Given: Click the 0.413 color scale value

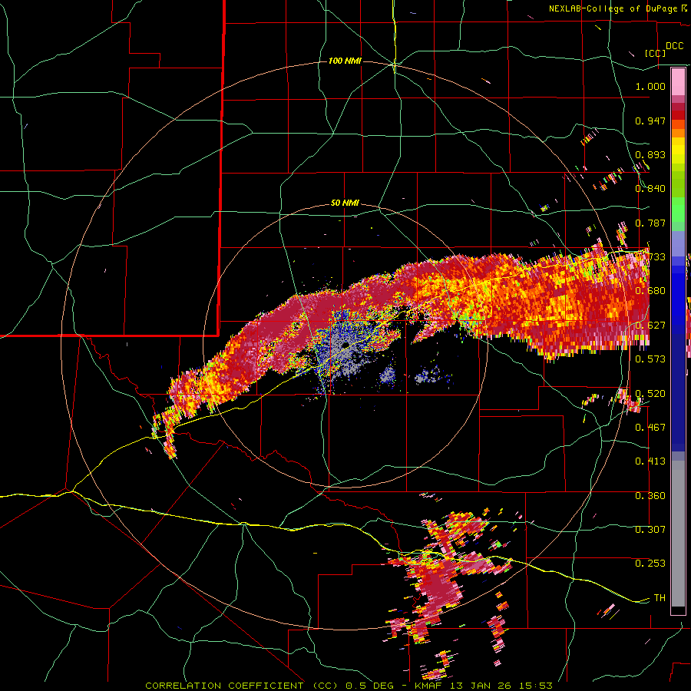Looking at the screenshot, I should pos(650,461).
